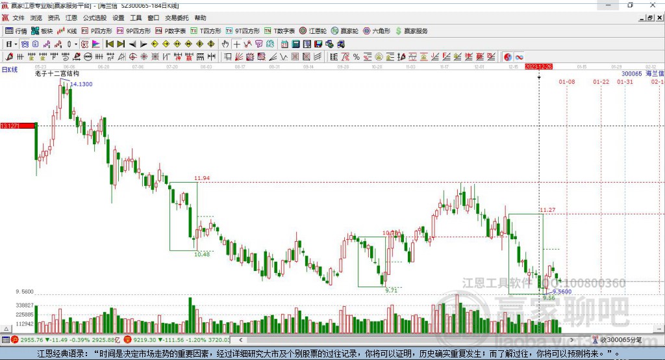
Task: Select the percent % tool
Action: click(357, 57)
